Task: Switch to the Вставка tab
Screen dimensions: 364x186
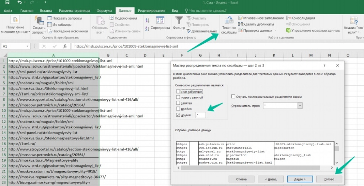Action: 46,11
